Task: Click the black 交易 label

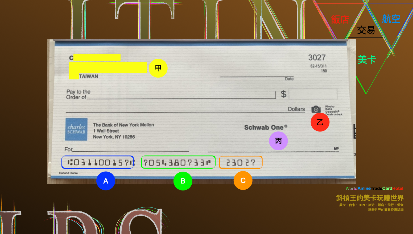Action: (x=366, y=30)
